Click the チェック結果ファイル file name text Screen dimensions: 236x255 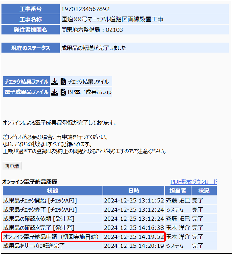(88, 82)
